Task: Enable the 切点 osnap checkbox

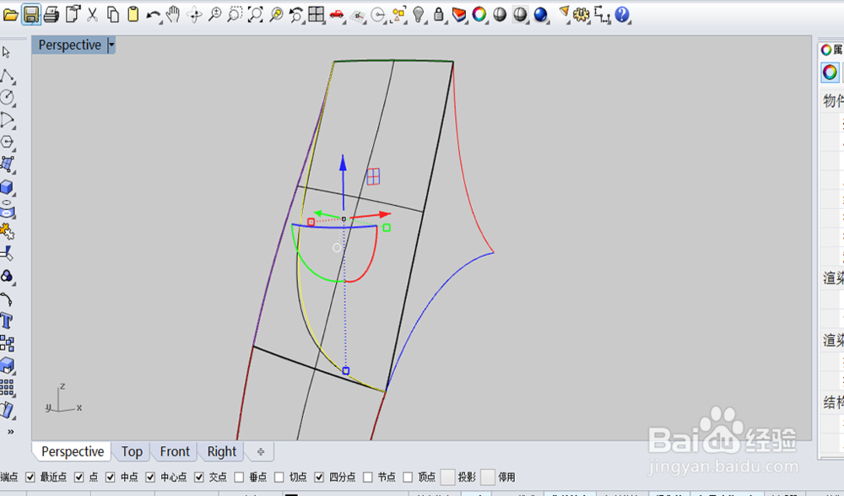Action: coord(279,477)
